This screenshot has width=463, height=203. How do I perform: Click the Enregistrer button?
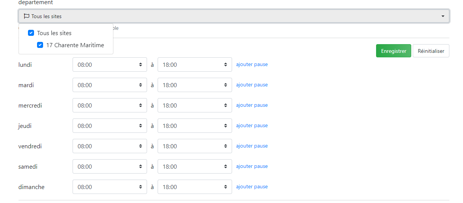coord(393,51)
